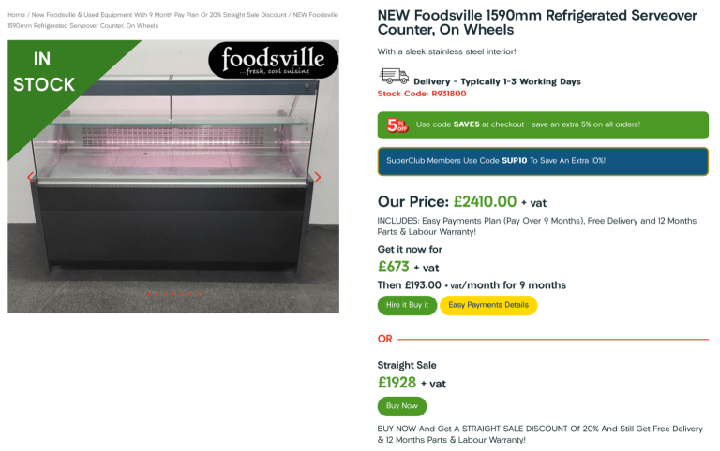Advance to the next product image

click(x=317, y=177)
